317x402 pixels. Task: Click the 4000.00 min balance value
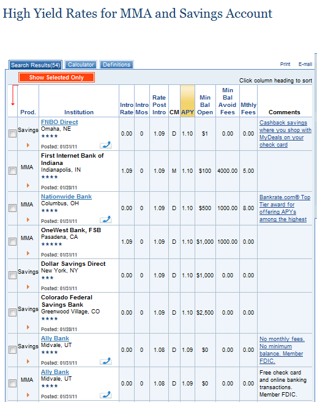click(227, 170)
